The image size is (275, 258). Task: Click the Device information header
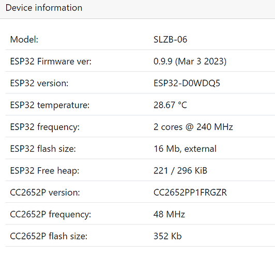point(44,8)
